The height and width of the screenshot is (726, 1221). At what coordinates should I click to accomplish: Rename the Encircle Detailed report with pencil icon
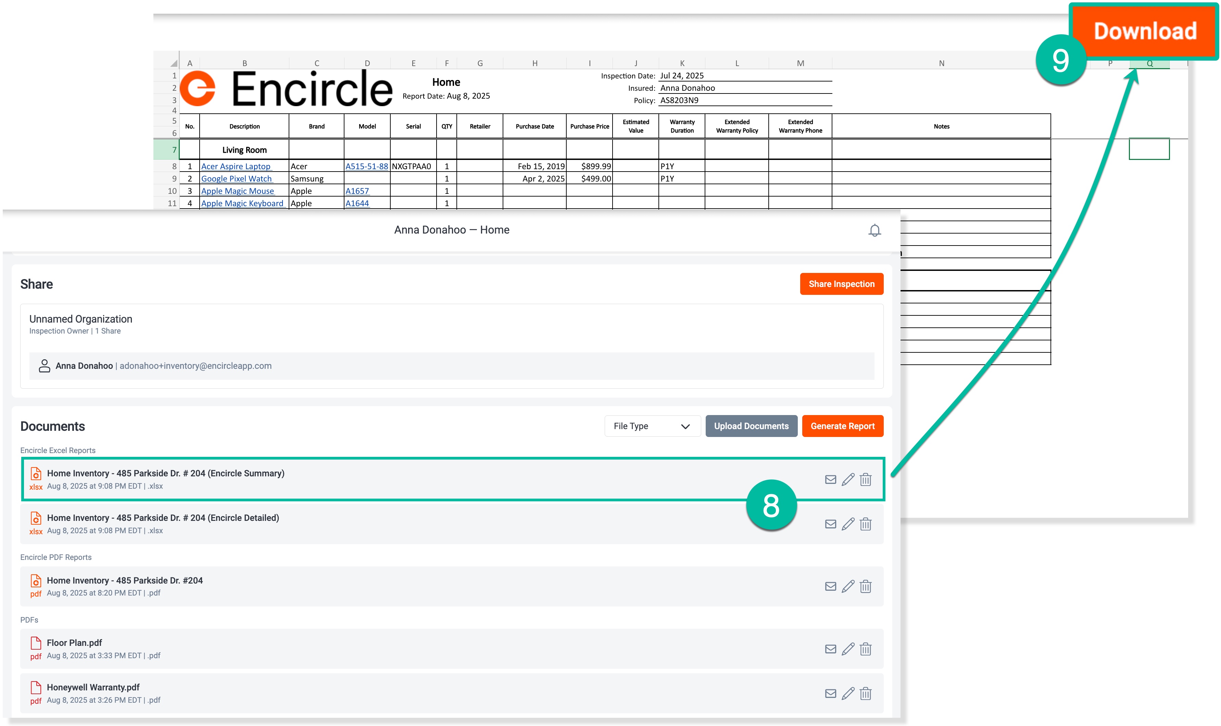click(x=848, y=524)
